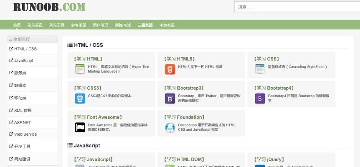Click the 搜索 search input field

pos(297,7)
